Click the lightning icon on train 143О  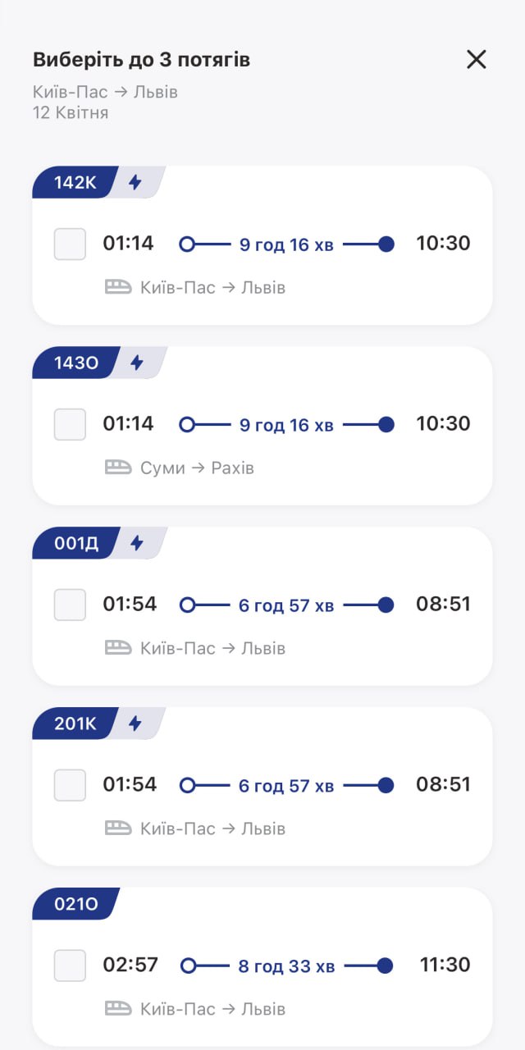137,363
